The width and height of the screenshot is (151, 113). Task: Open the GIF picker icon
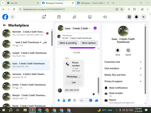pyautogui.click(x=75, y=100)
